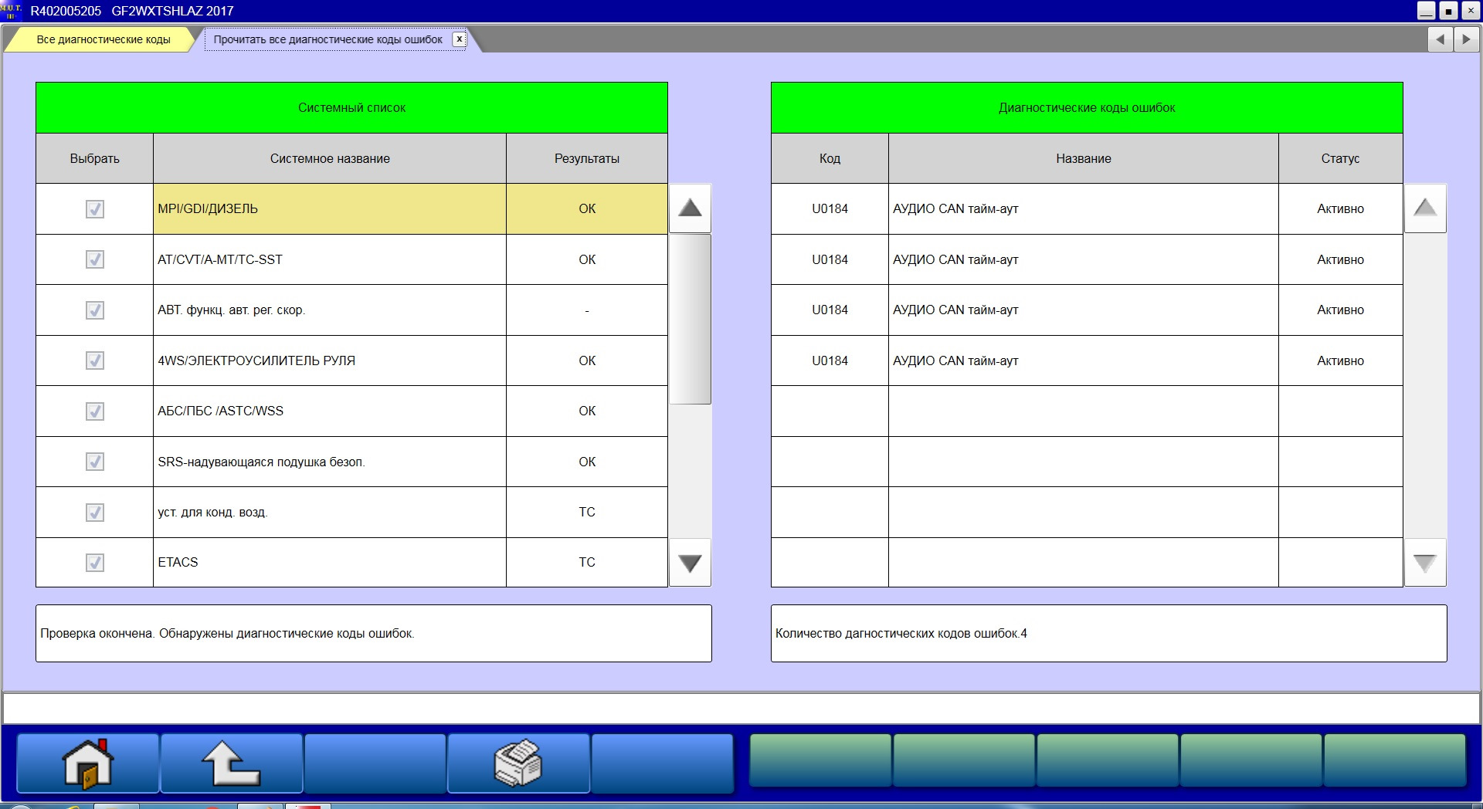Image resolution: width=1483 pixels, height=809 pixels.
Task: Move tab strip to the left
Action: click(x=1440, y=39)
